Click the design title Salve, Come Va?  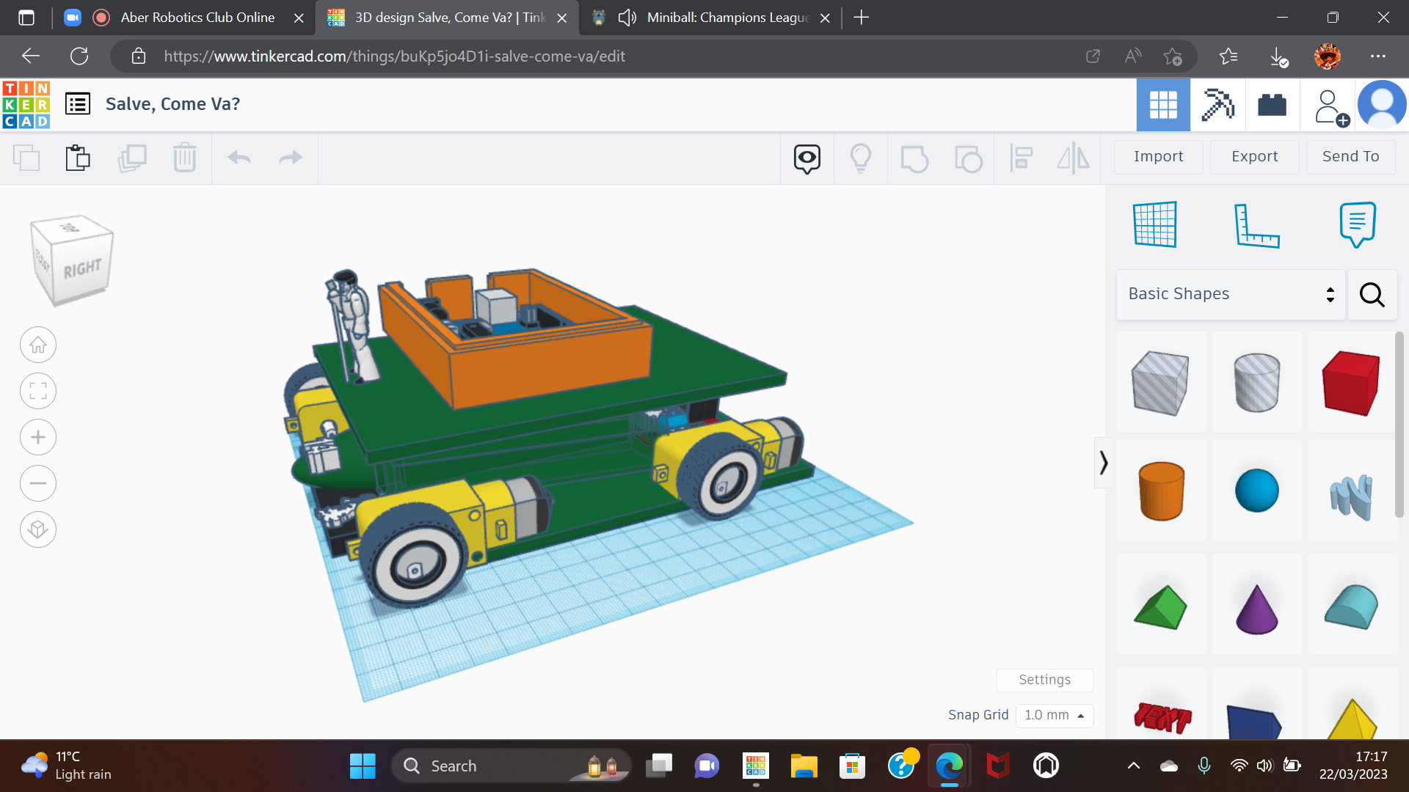point(172,104)
